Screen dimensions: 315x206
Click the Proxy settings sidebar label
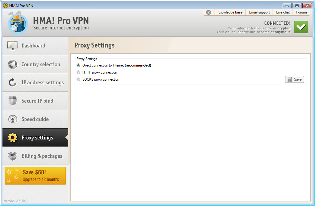point(37,138)
